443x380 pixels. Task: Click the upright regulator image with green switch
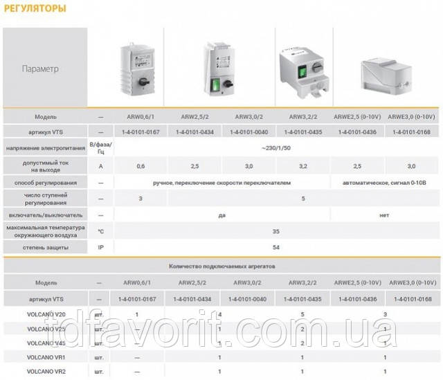(x=219, y=69)
